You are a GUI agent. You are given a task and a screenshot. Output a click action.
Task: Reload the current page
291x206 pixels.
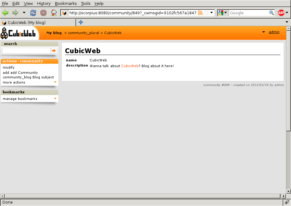(x=33, y=13)
